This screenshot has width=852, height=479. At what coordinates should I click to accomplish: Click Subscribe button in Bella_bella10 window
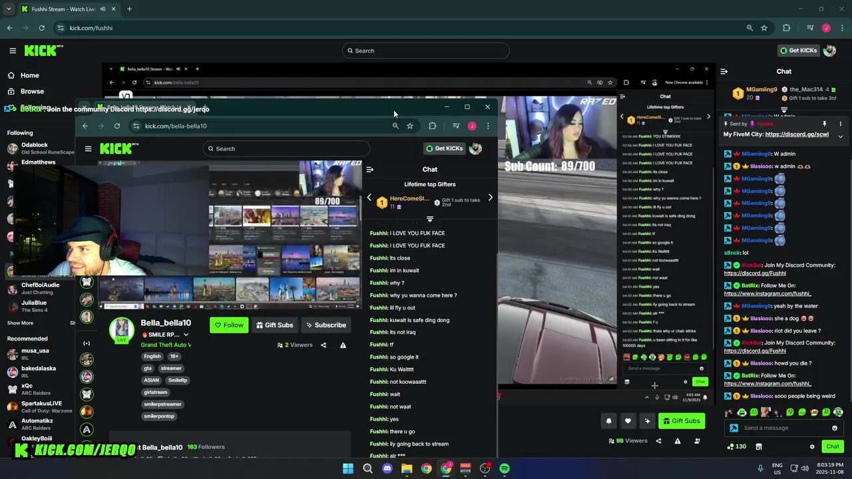click(x=325, y=325)
